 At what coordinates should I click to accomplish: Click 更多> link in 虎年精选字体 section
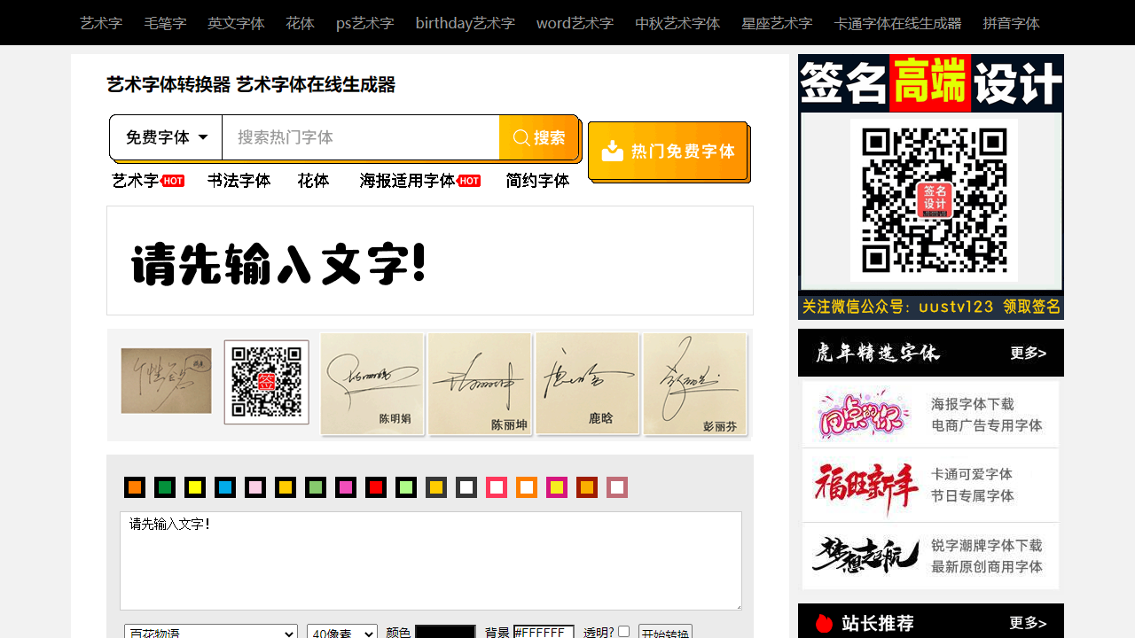click(x=1028, y=352)
